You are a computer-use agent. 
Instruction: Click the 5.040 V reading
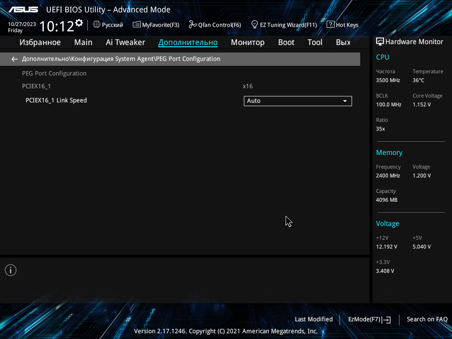click(422, 247)
